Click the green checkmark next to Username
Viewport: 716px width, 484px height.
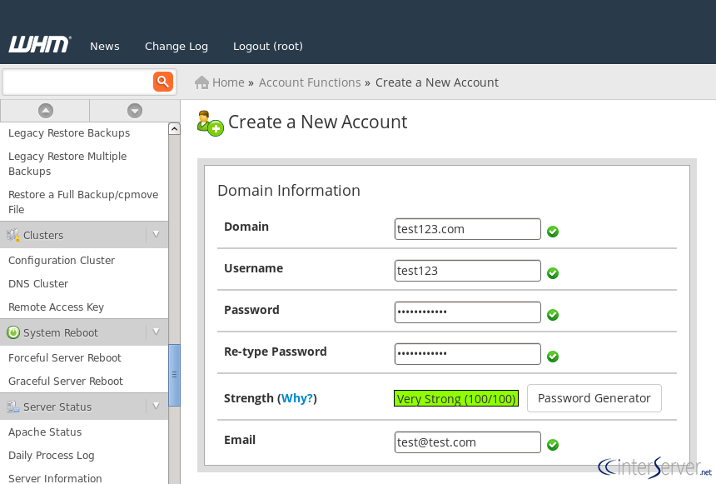pos(553,273)
